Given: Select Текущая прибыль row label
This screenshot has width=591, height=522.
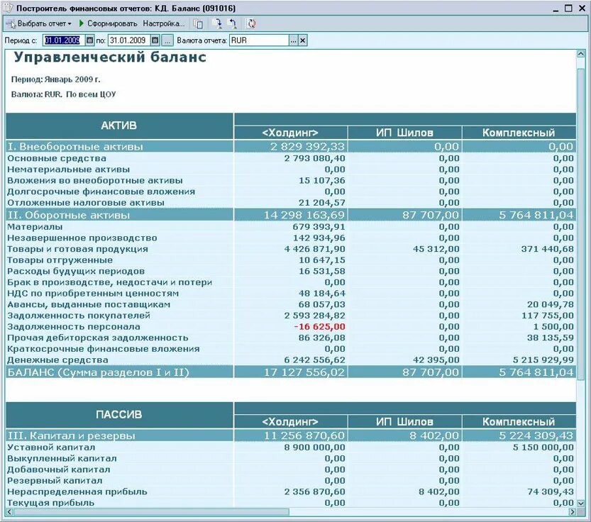Looking at the screenshot, I should [50, 503].
